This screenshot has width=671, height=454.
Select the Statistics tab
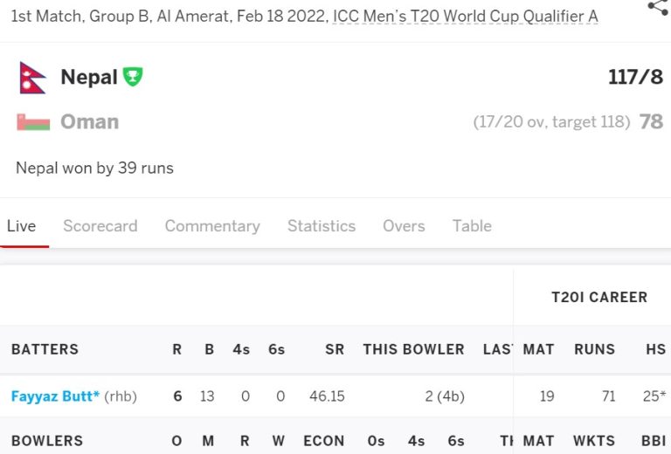[x=322, y=226]
